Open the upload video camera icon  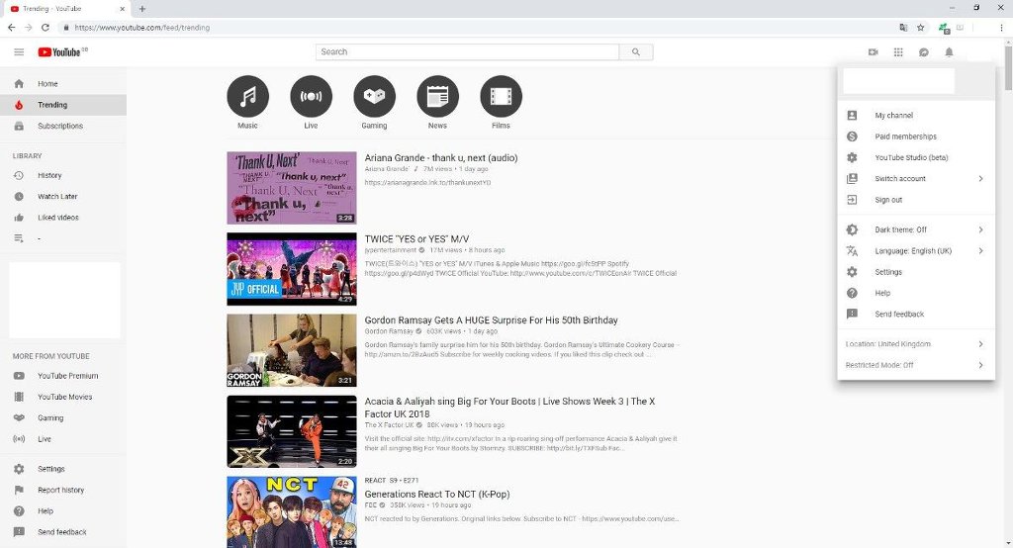[873, 52]
